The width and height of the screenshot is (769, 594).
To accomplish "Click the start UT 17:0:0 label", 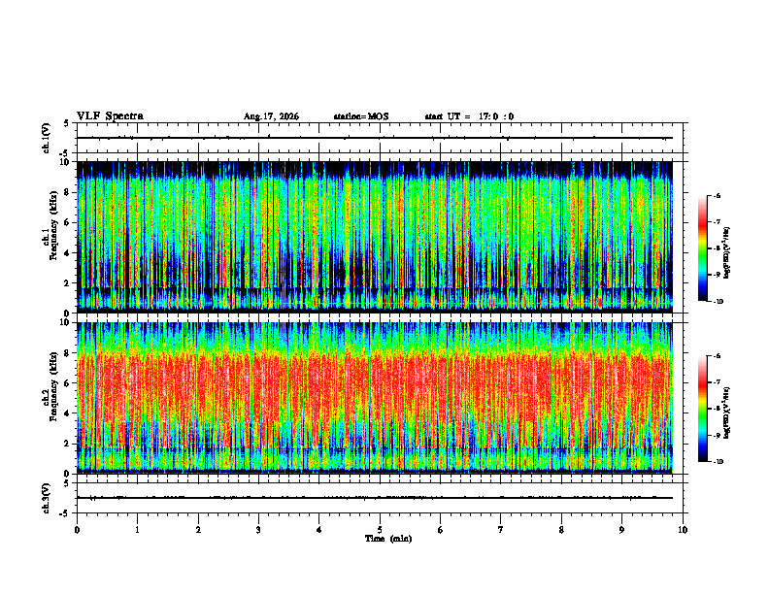I will 469,116.
